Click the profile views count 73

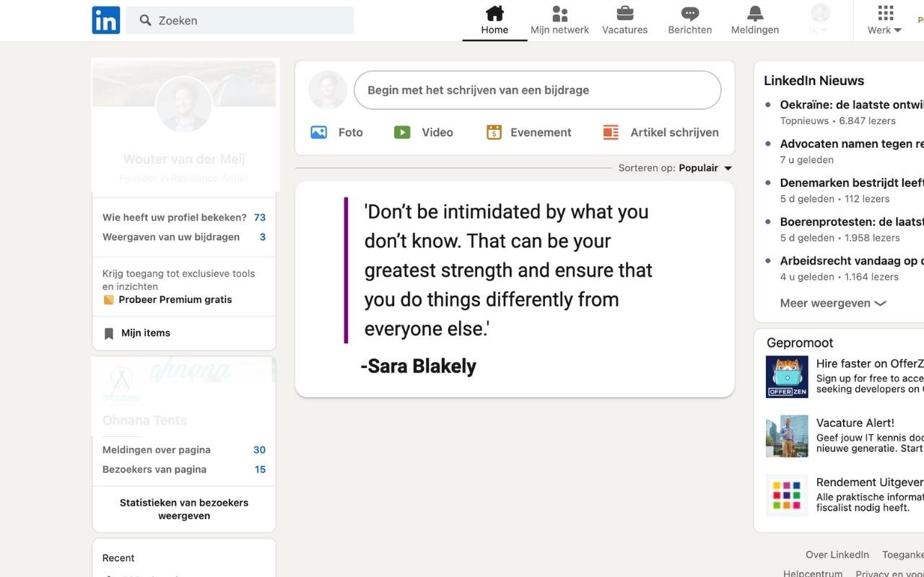pyautogui.click(x=260, y=217)
